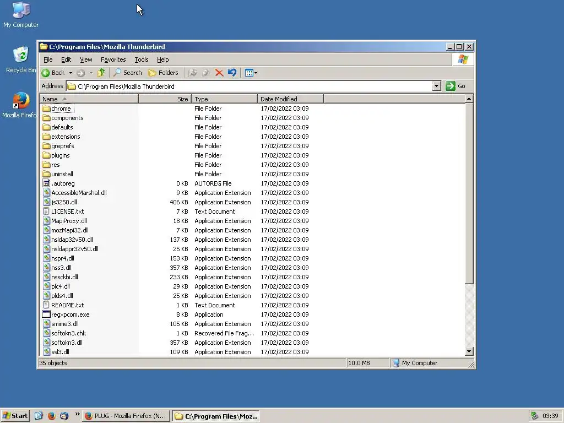
Task: Select the nsldappr32v50.dll file name
Action: click(x=75, y=249)
